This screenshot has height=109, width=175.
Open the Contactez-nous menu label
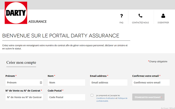(140, 23)
